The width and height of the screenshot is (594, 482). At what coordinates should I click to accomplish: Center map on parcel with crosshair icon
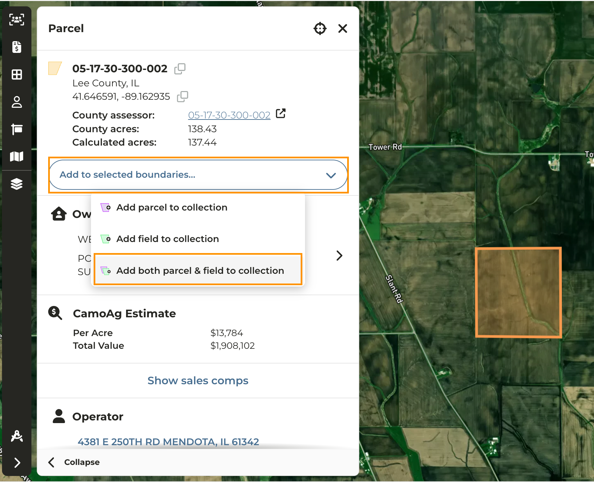click(320, 28)
